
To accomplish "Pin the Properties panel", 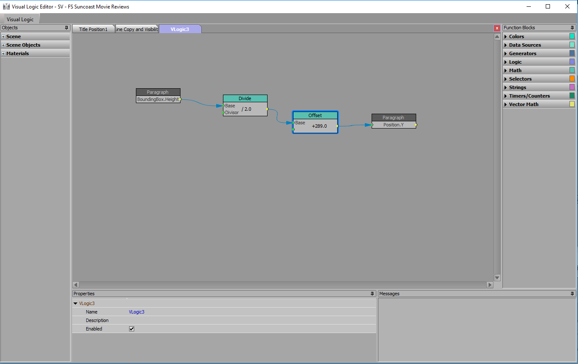I will 372,294.
